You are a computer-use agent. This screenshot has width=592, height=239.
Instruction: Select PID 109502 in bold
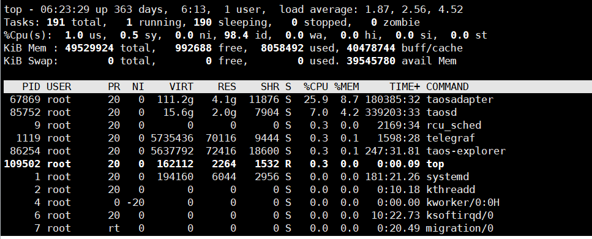22,164
